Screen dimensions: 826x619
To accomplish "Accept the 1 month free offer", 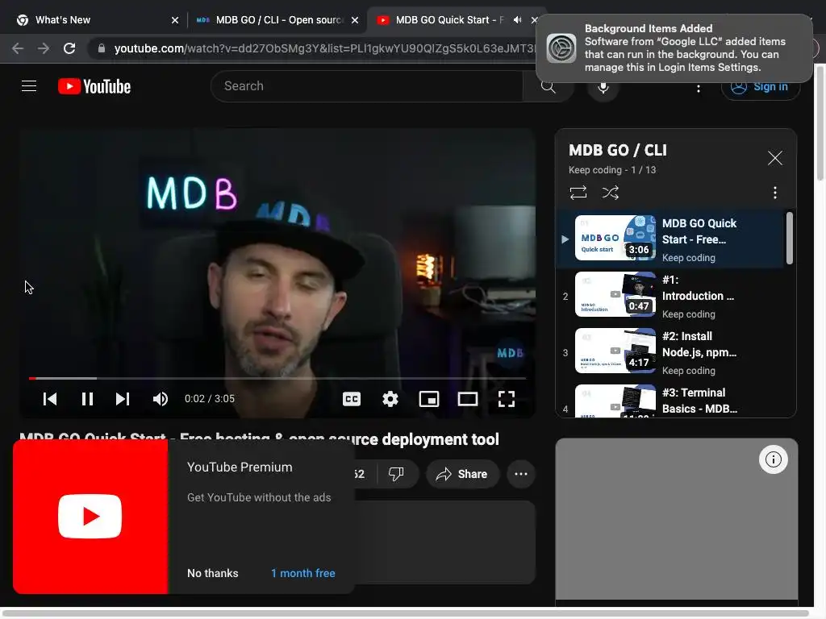I will click(303, 573).
